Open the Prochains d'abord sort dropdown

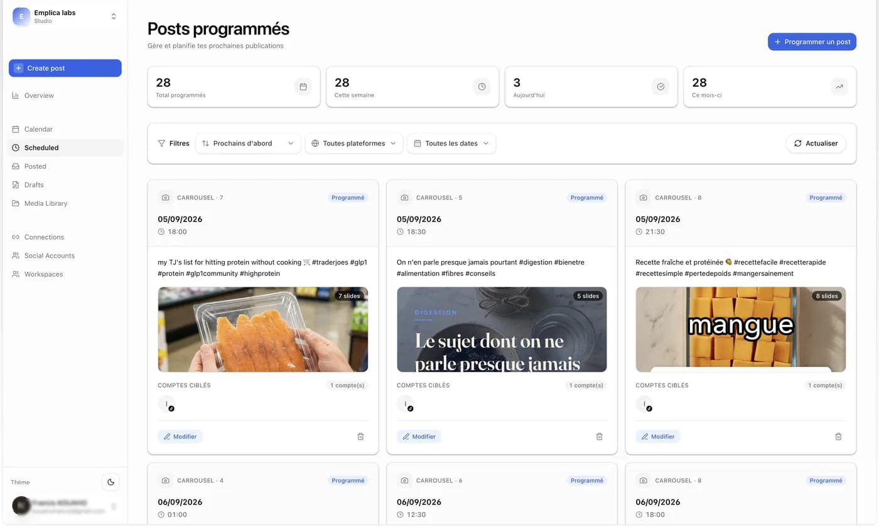(x=248, y=143)
